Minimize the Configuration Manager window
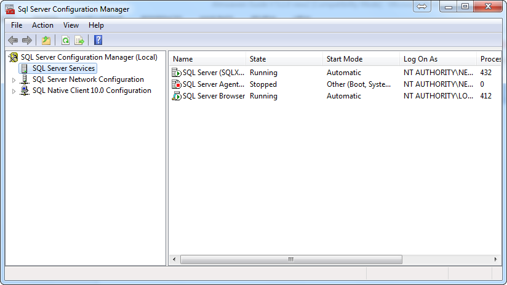The width and height of the screenshot is (507, 285). click(448, 7)
